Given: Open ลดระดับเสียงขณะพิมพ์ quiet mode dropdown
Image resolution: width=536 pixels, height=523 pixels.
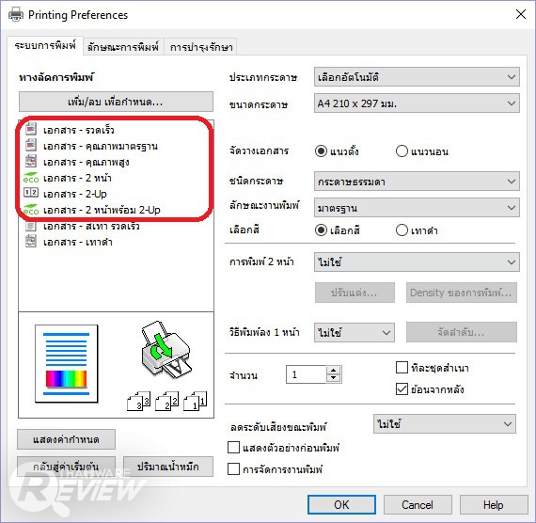Looking at the screenshot, I should [x=445, y=424].
